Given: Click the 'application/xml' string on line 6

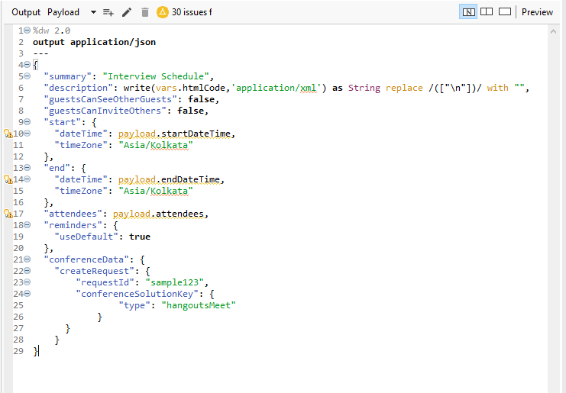Looking at the screenshot, I should point(278,88).
